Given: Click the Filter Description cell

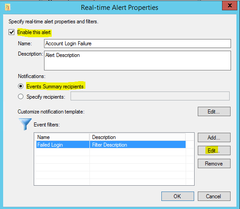Looking at the screenshot, I should (x=138, y=144).
